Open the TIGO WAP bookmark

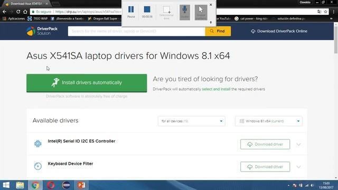[x=37, y=18]
